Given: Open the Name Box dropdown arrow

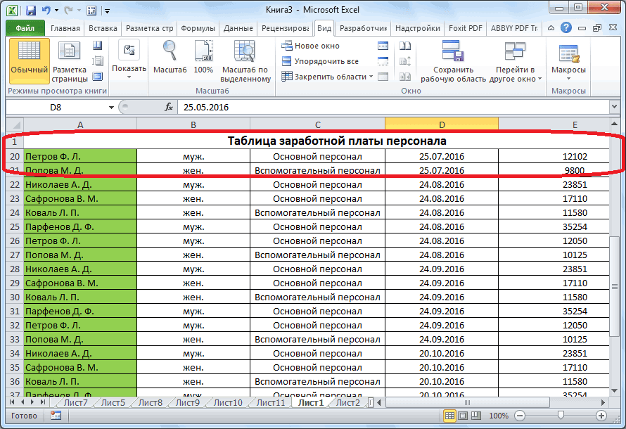Looking at the screenshot, I should [111, 108].
